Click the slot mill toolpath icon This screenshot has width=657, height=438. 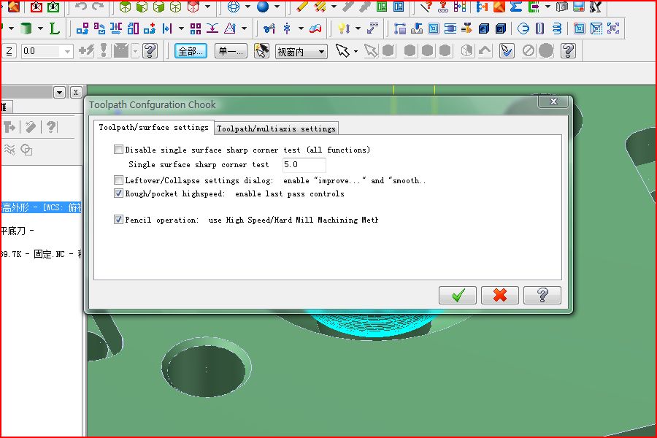coord(539,28)
